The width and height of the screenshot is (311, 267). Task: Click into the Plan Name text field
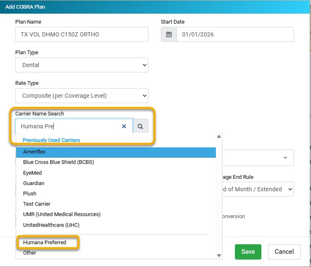coord(82,35)
